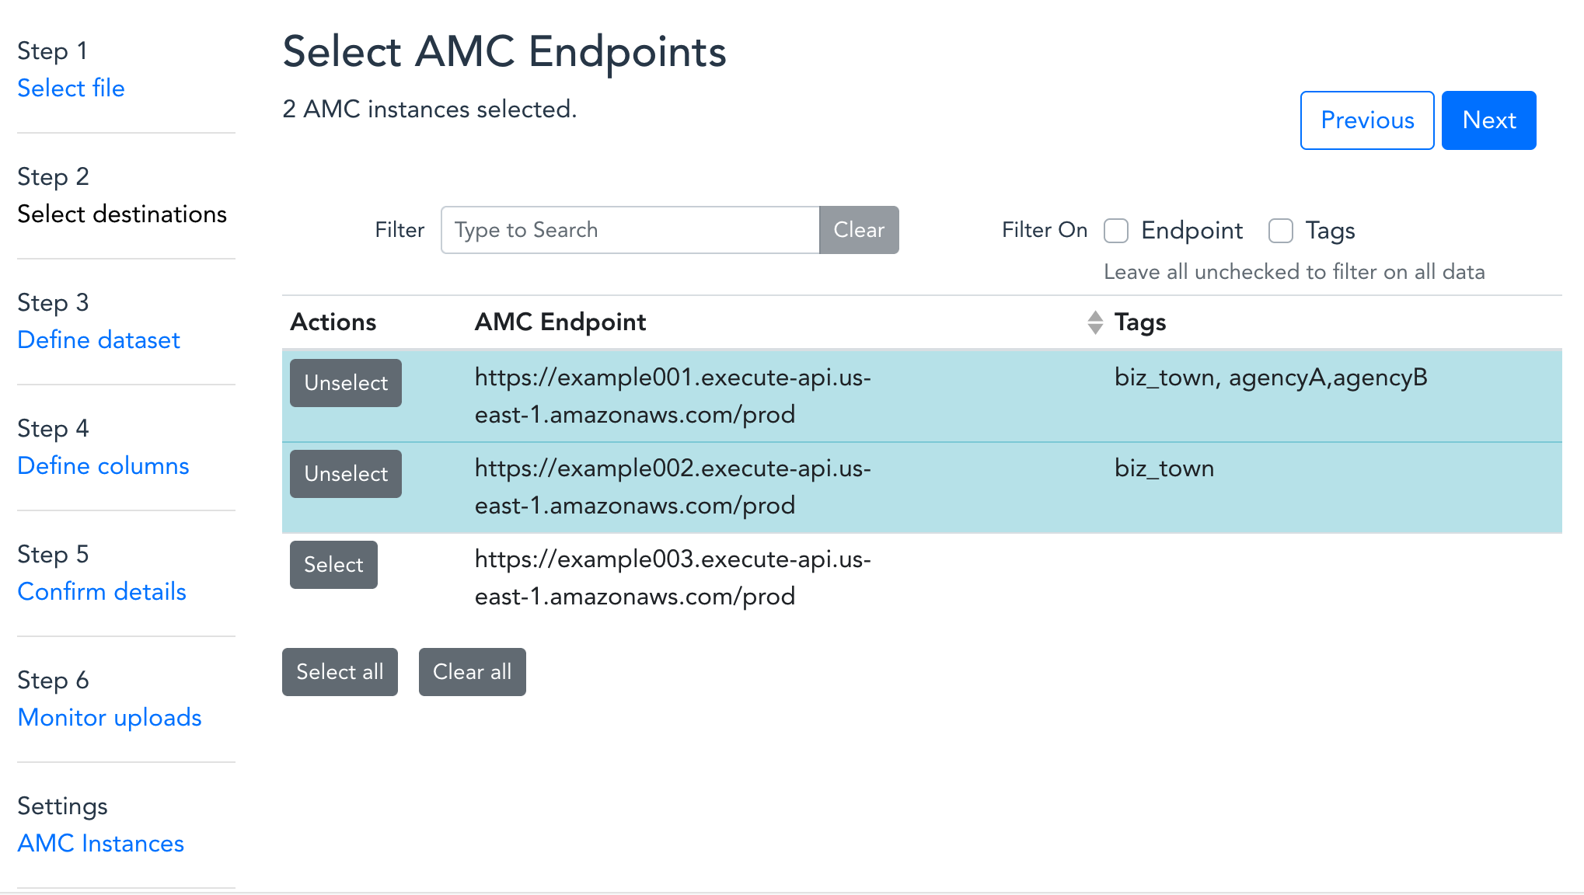Clear the filter search text
Image resolution: width=1584 pixels, height=895 pixels.
[x=858, y=230]
